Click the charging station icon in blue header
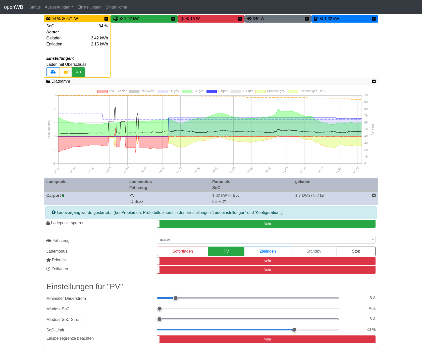This screenshot has width=422, height=348. coord(316,19)
